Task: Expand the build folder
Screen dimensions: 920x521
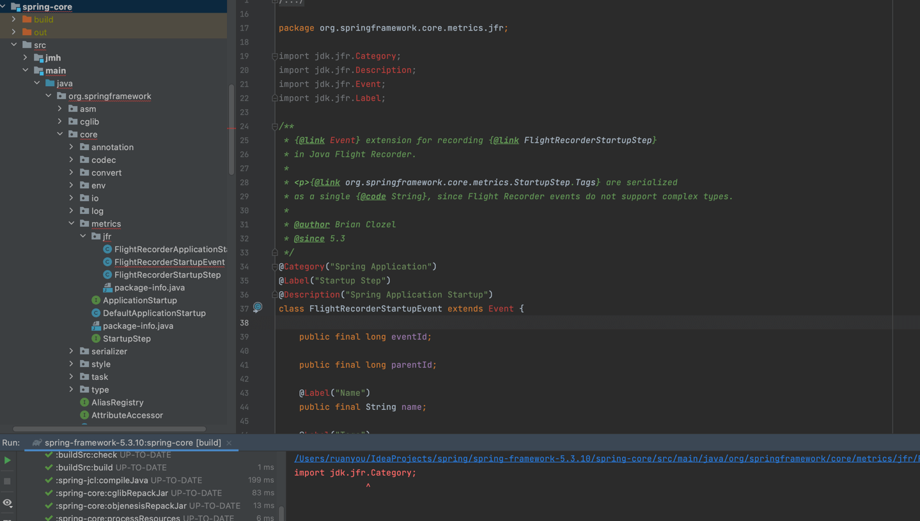Action: pyautogui.click(x=14, y=19)
